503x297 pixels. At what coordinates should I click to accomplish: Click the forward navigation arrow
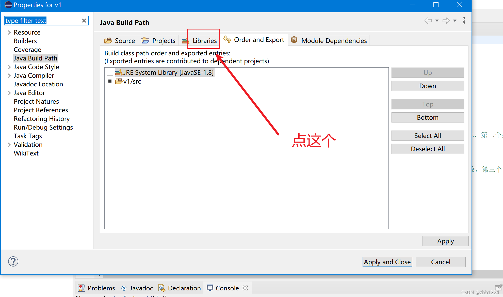tap(446, 21)
